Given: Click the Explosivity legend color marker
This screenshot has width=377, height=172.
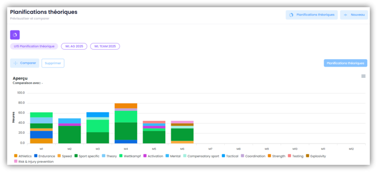Looking at the screenshot, I should (308, 156).
